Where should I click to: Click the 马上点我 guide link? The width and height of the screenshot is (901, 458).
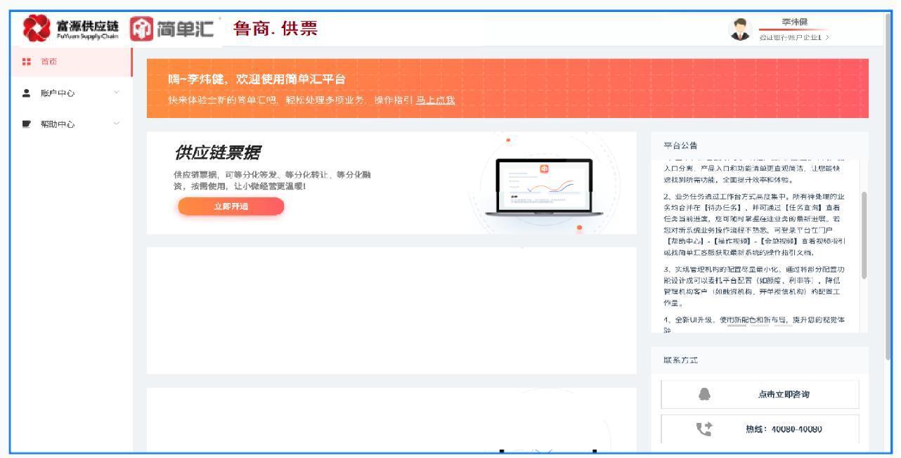tap(435, 99)
